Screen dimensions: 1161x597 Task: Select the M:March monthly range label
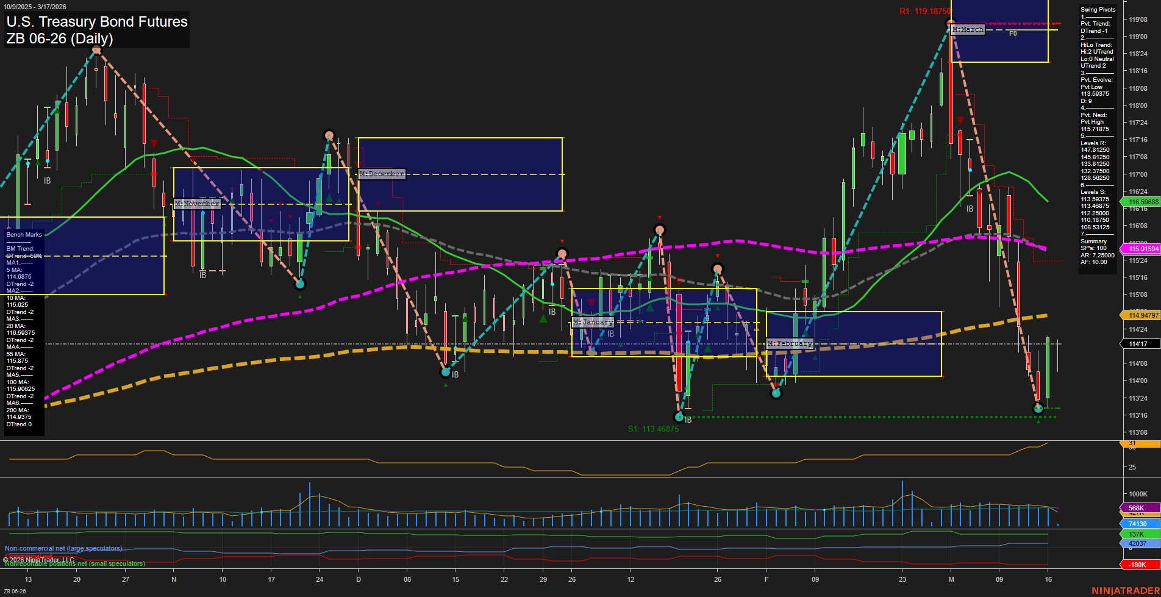click(968, 29)
